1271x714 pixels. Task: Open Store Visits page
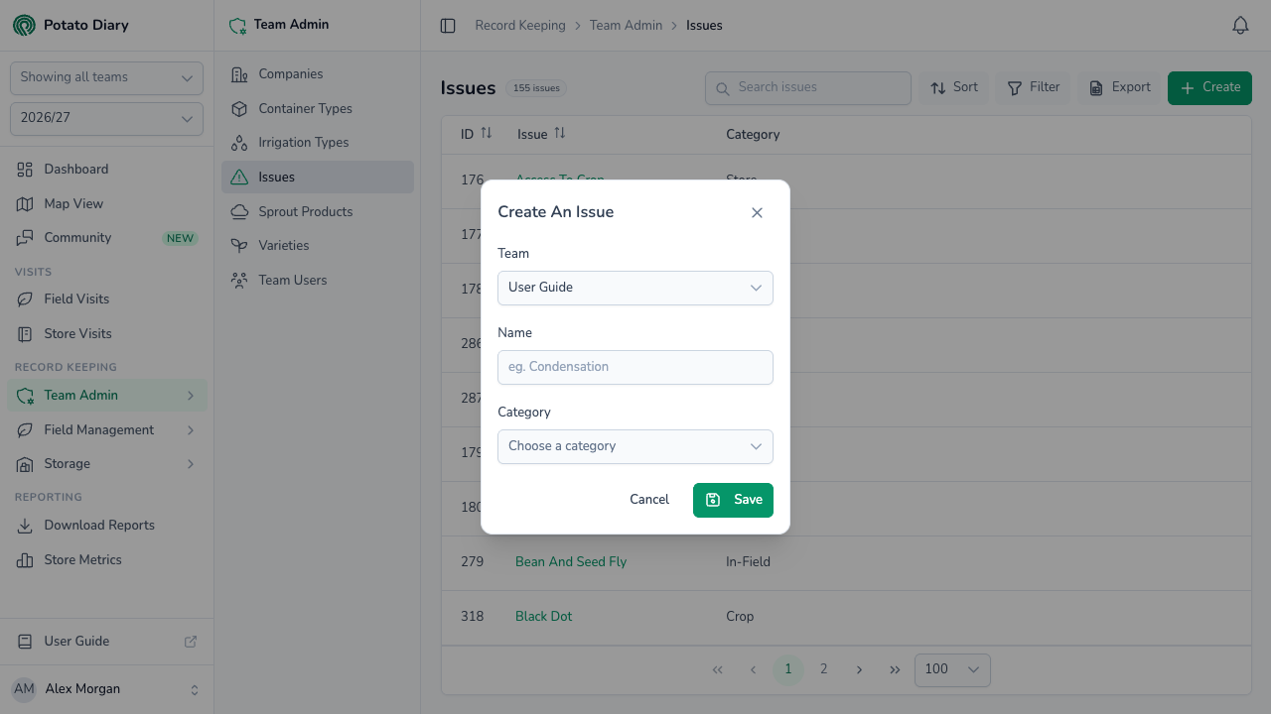[x=106, y=333]
